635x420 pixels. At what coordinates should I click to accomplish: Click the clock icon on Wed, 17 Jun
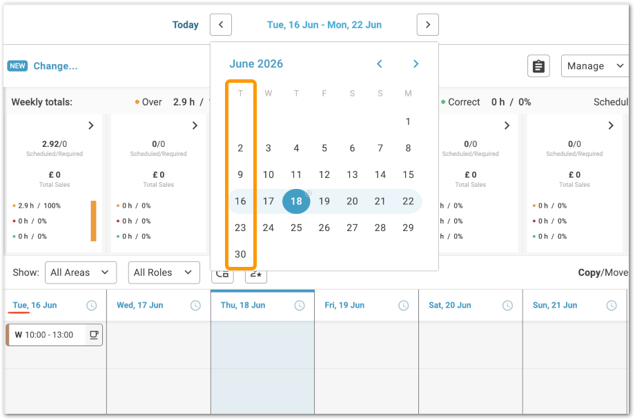tap(195, 306)
